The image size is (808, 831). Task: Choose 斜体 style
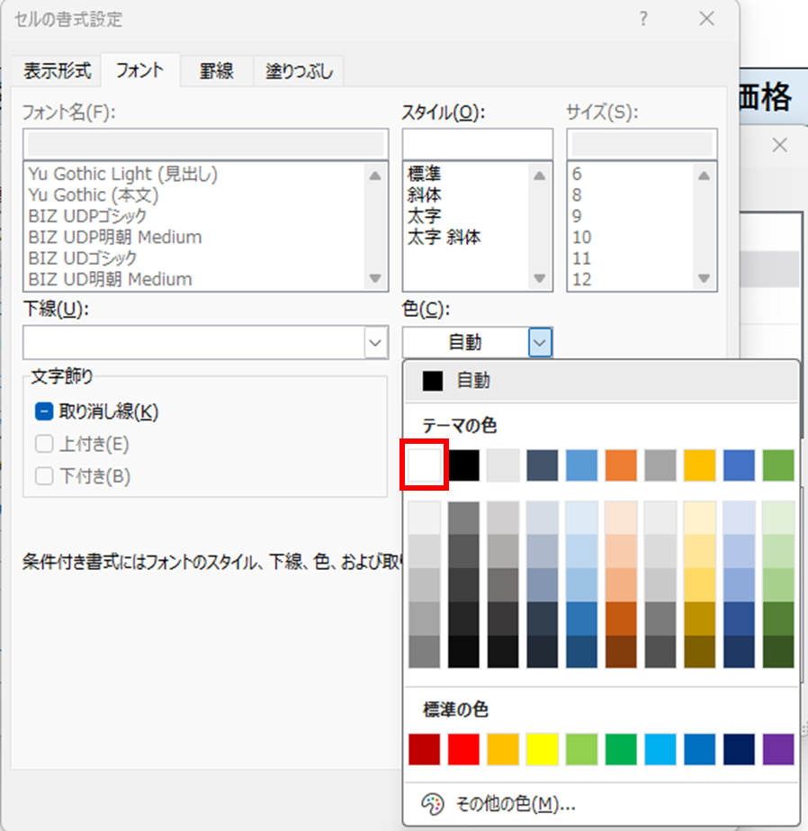pyautogui.click(x=424, y=195)
